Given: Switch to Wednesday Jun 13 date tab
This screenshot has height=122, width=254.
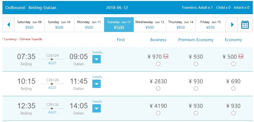Looking at the screenshot, I should [150, 25].
